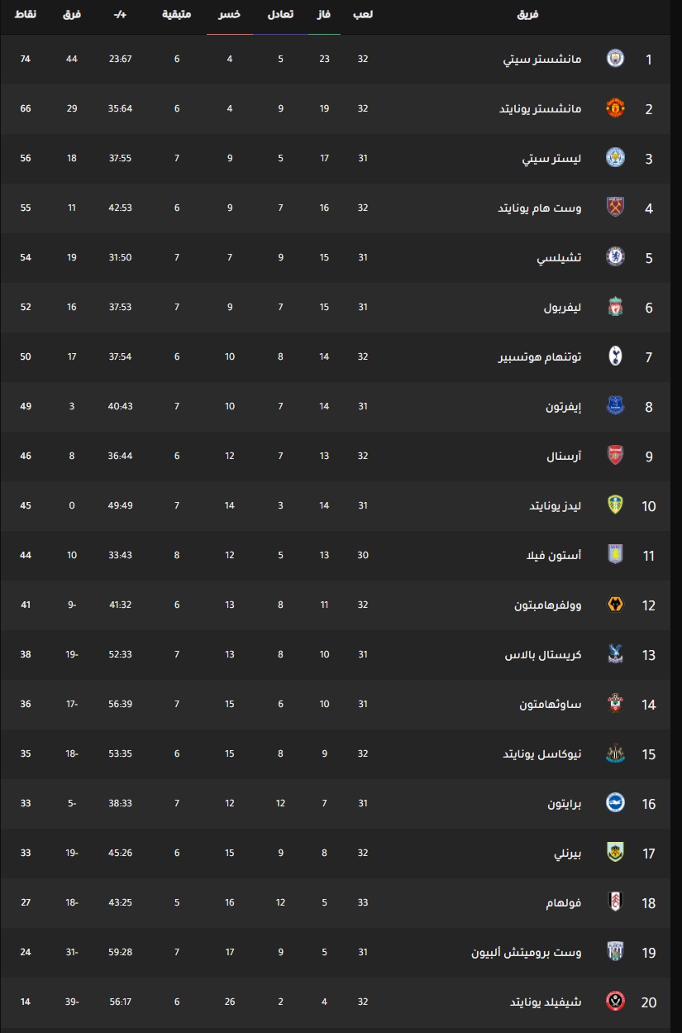Open the ليدز يونايتد team name link
682x1033 pixels.
(x=555, y=505)
